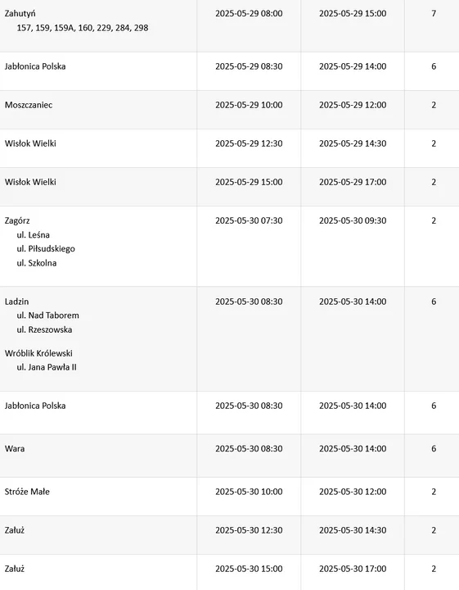The width and height of the screenshot is (459, 590).
Task: Click ul. Nad Taborem entry
Action: tap(47, 315)
